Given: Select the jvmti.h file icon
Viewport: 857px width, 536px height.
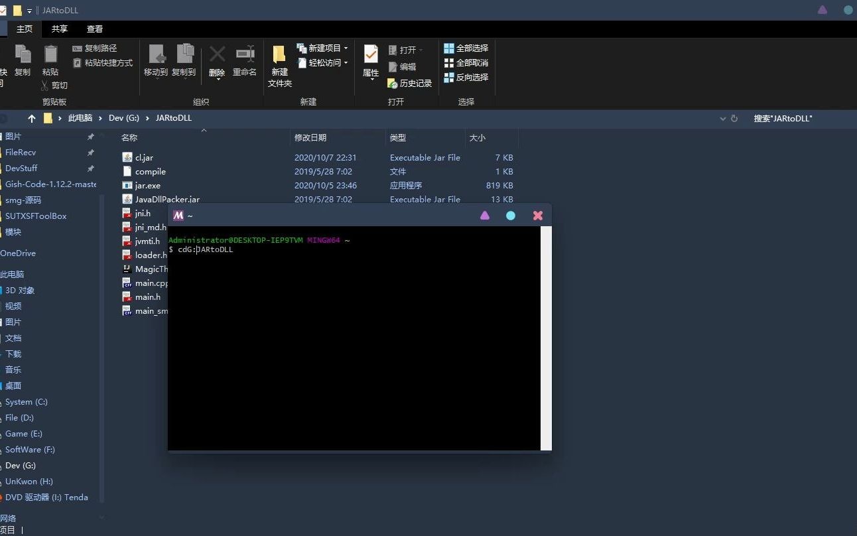Looking at the screenshot, I should [x=128, y=241].
